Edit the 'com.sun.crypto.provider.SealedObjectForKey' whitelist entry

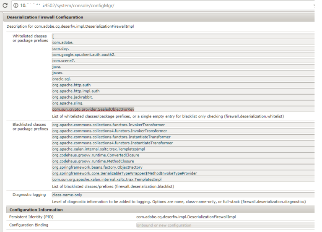click(x=183, y=109)
